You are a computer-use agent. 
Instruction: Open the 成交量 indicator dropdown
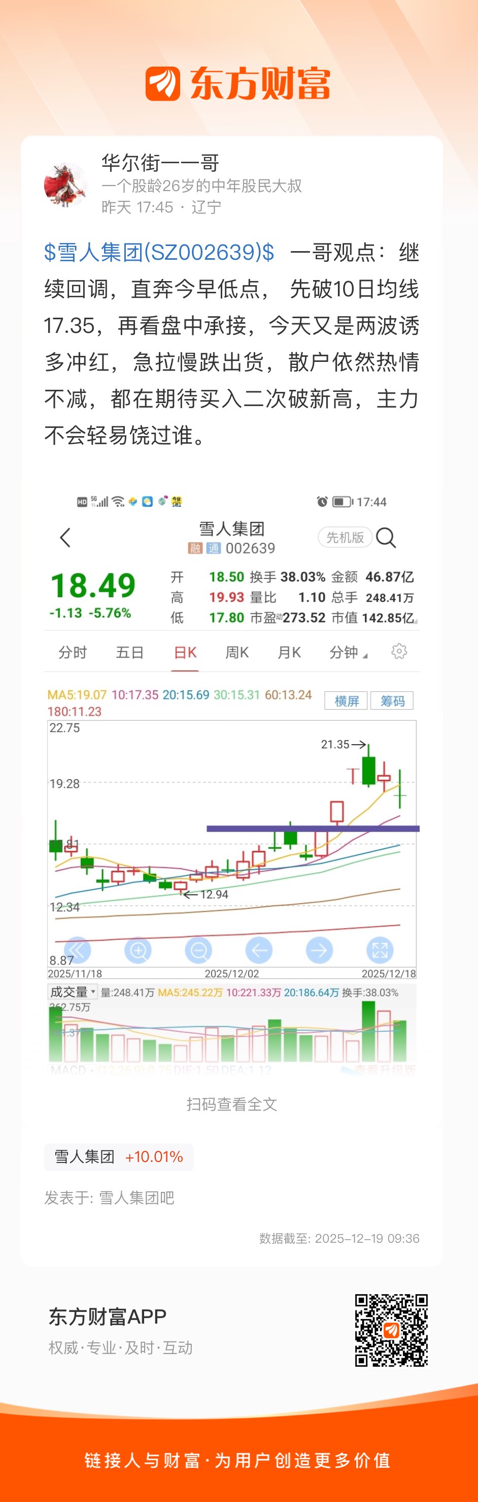(72, 992)
